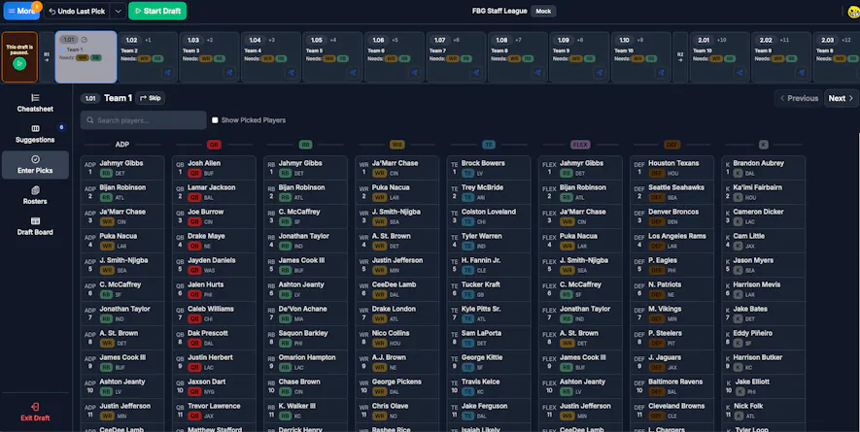Pick Puka Nacua in the ADP column

(122, 241)
